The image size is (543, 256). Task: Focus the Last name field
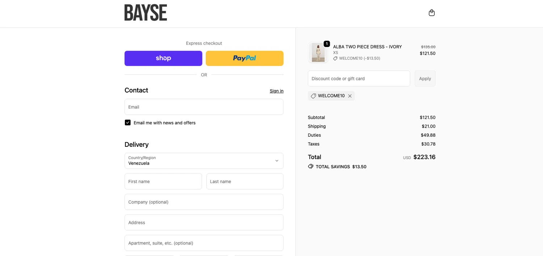[x=245, y=182]
